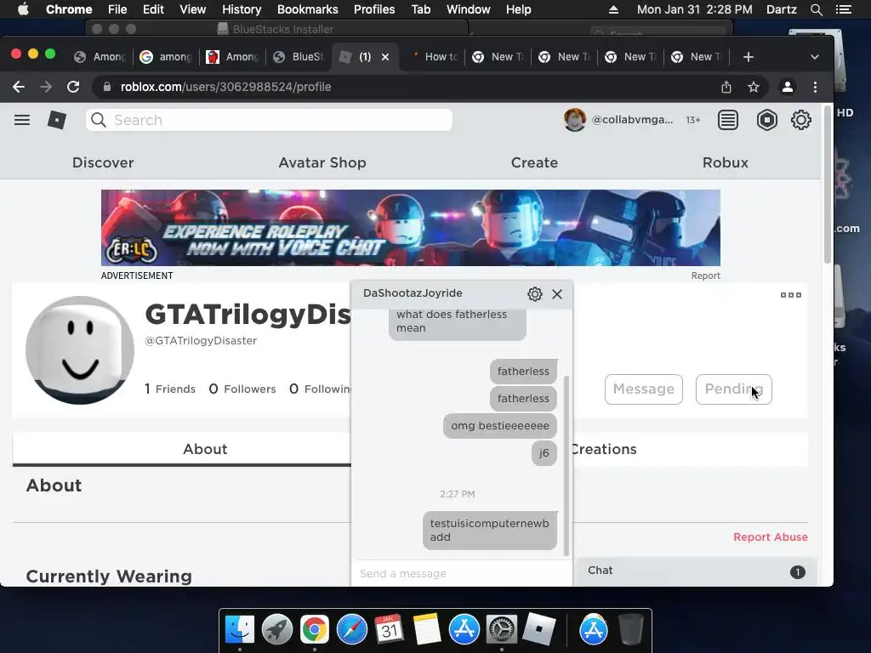Click the Pending friend request button

(733, 389)
